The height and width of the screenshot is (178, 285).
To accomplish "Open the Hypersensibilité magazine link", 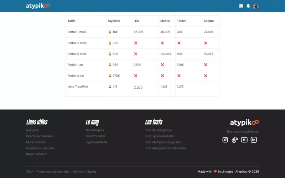I will [x=97, y=142].
